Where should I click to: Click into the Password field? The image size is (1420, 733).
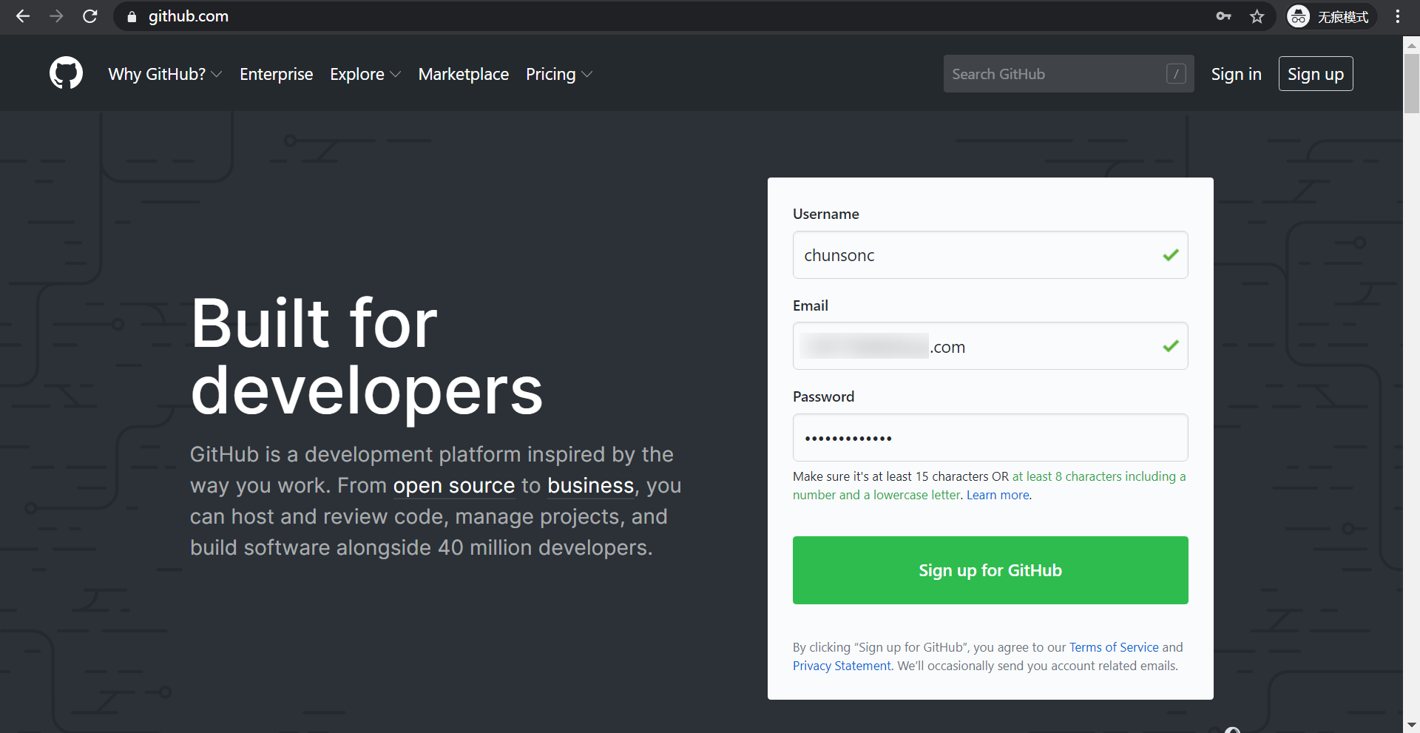coord(990,438)
